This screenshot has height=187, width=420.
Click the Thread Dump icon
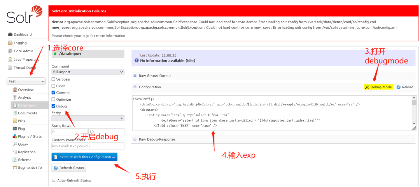(x=10, y=68)
